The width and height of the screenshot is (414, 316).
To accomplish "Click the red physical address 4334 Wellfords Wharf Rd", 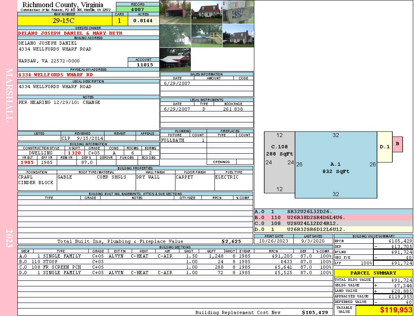I will [56, 74].
